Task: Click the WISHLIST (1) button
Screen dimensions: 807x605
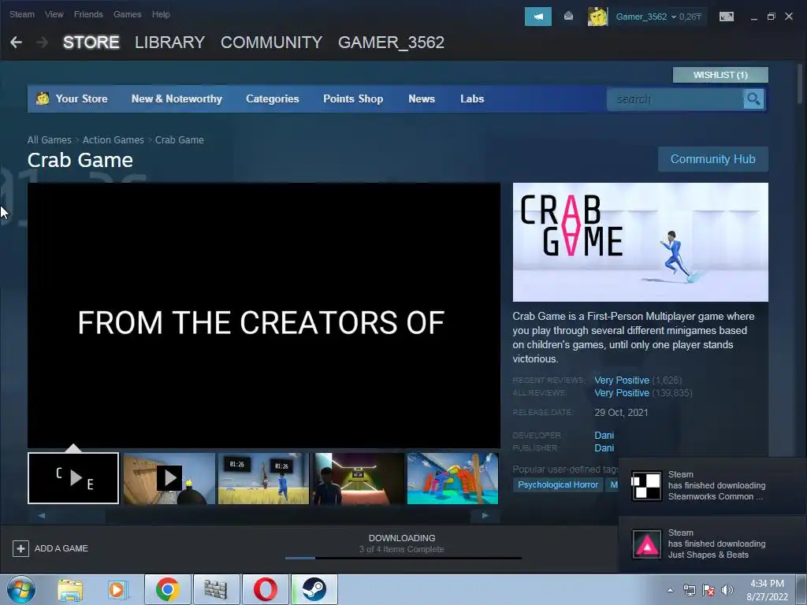Action: [x=720, y=75]
